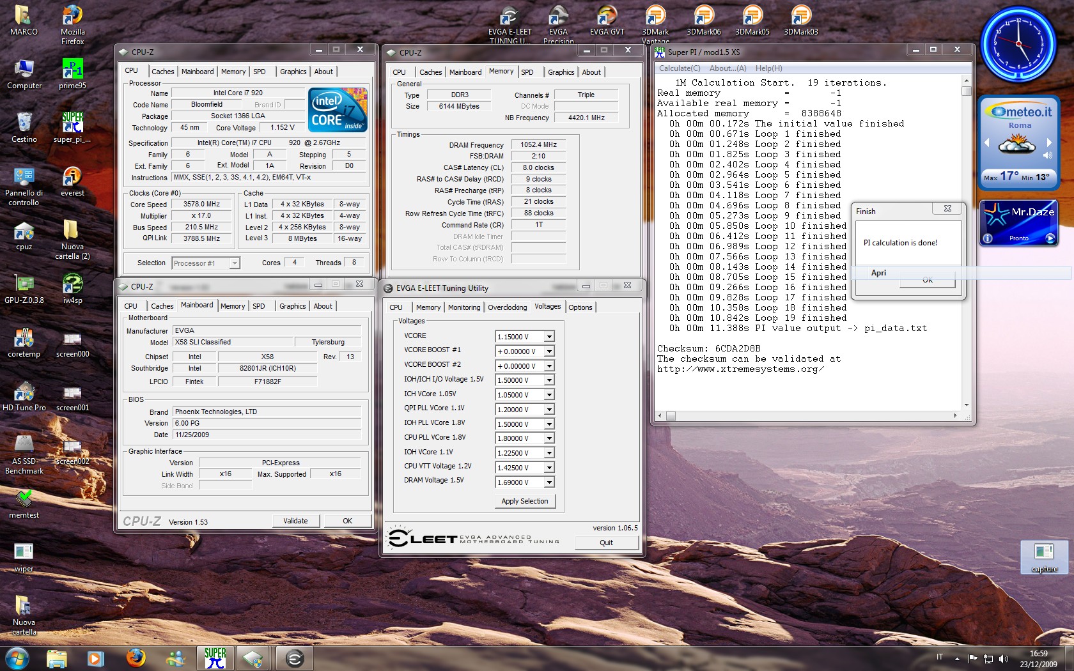The height and width of the screenshot is (671, 1074).
Task: Open SPD tab in CPU-Z Memory window
Action: (x=527, y=72)
